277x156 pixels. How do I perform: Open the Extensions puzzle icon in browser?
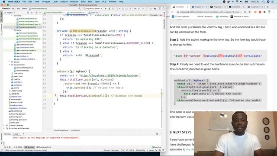pos(264,12)
